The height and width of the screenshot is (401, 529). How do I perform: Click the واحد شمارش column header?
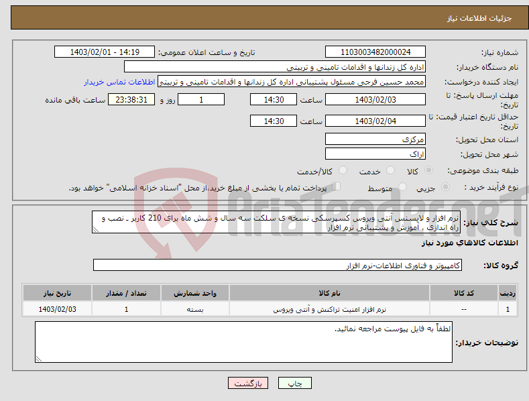(x=195, y=293)
